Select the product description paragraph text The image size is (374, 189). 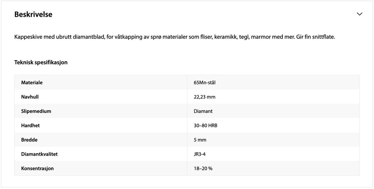tap(175, 37)
